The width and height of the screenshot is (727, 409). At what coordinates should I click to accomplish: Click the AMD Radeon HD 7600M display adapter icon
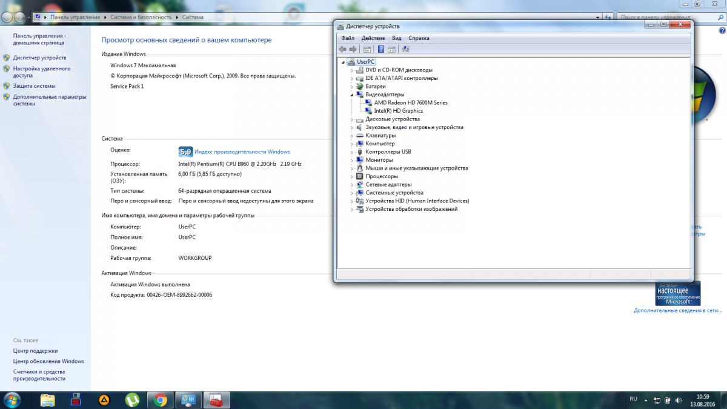[370, 102]
